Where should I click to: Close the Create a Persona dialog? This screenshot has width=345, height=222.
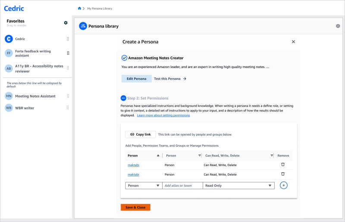(293, 42)
